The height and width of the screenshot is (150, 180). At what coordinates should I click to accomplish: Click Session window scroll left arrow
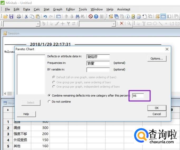tap(5, 94)
